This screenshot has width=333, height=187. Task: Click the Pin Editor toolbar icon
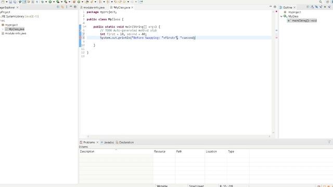[141, 2]
